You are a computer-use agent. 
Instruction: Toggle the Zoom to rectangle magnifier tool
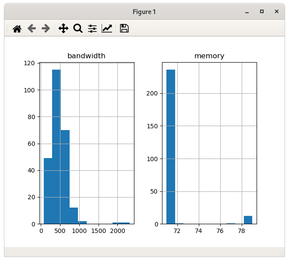[x=78, y=29]
